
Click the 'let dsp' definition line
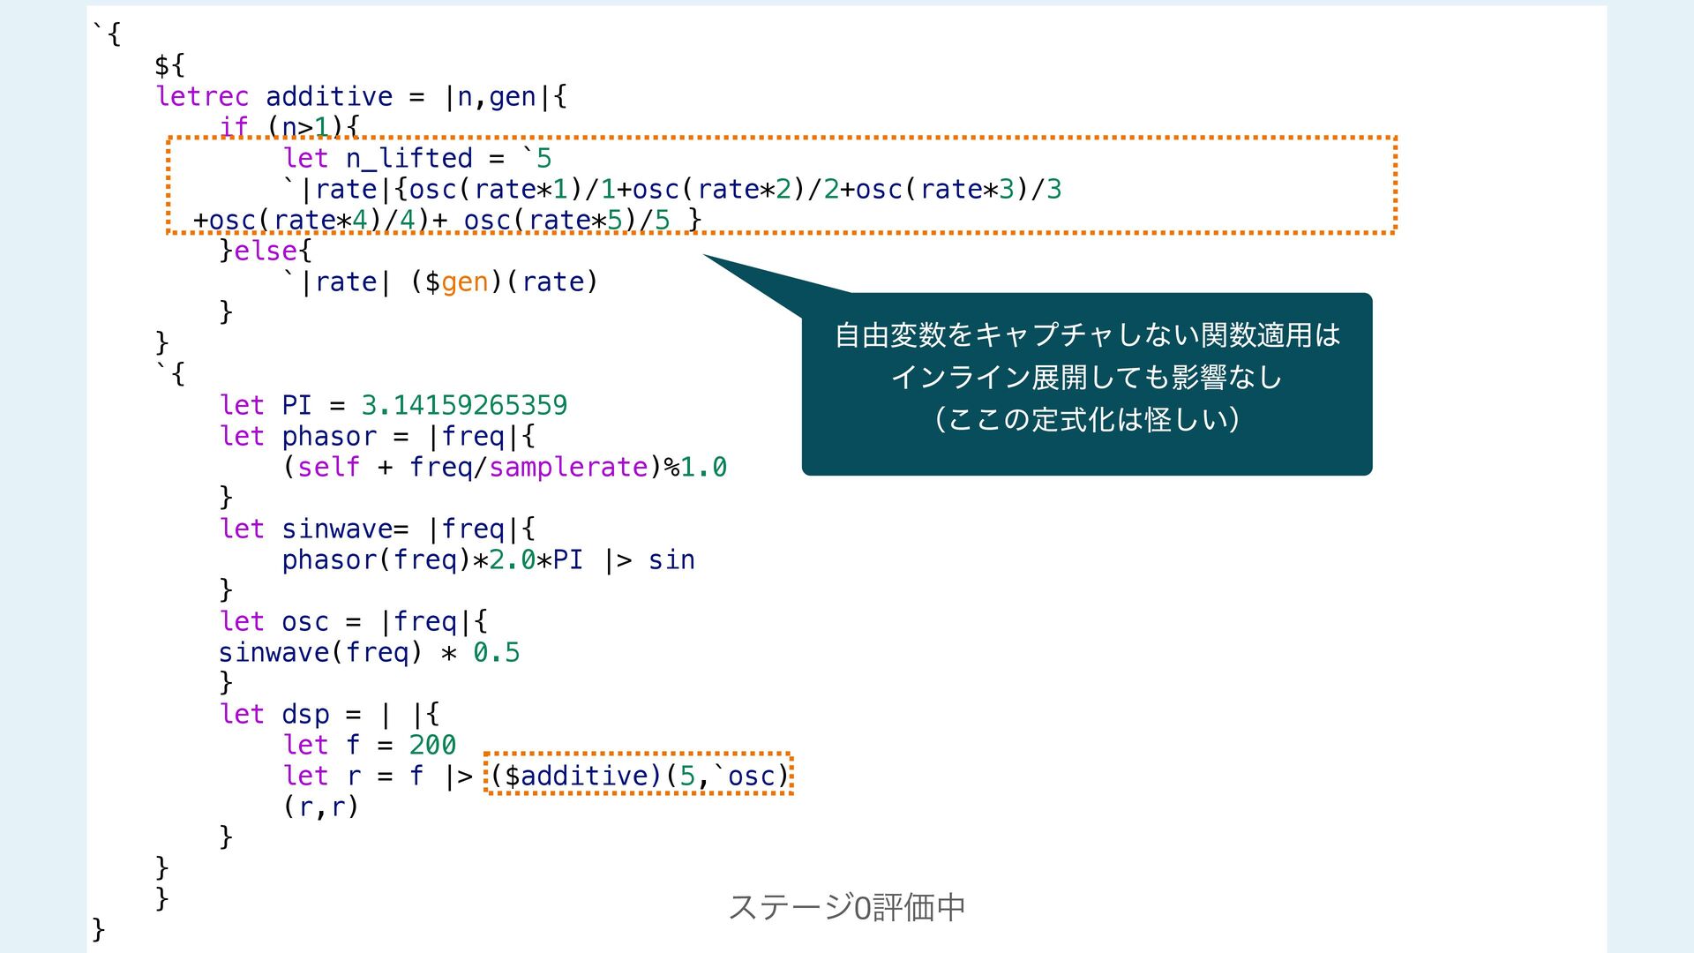329,714
